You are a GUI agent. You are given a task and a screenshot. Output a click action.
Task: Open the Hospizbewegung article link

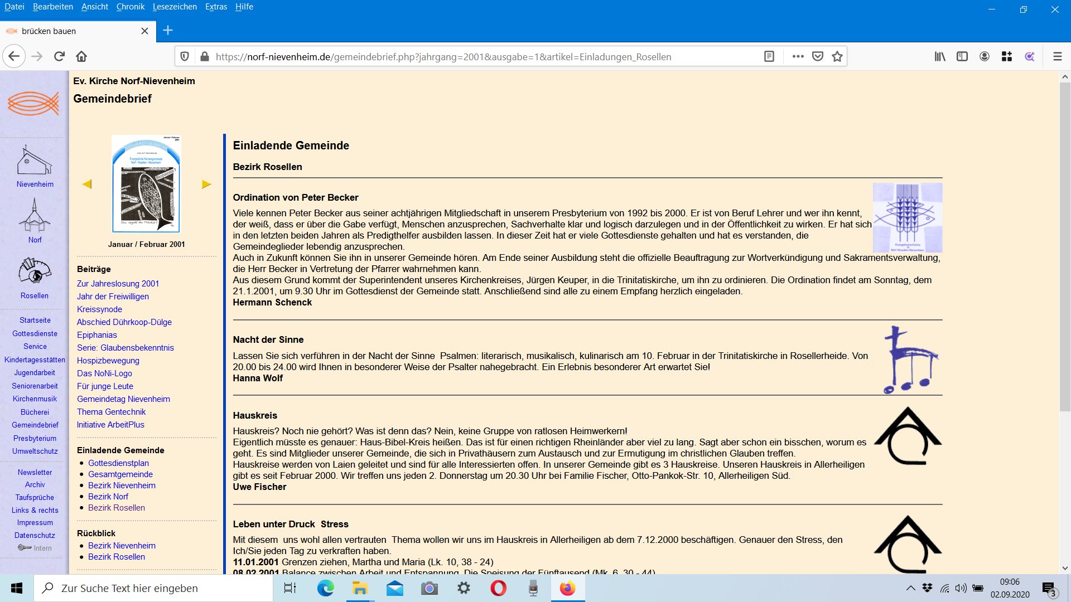[108, 361]
